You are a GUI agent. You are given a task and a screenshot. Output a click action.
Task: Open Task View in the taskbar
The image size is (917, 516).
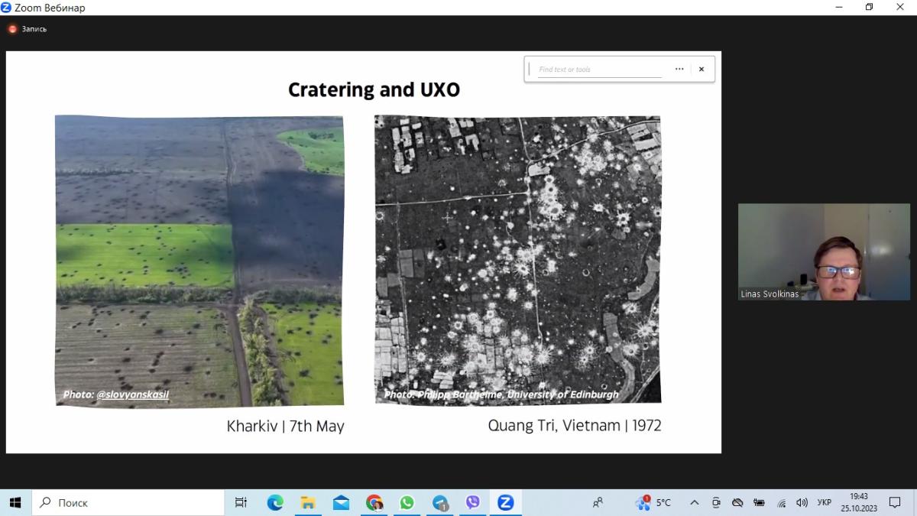pyautogui.click(x=241, y=502)
